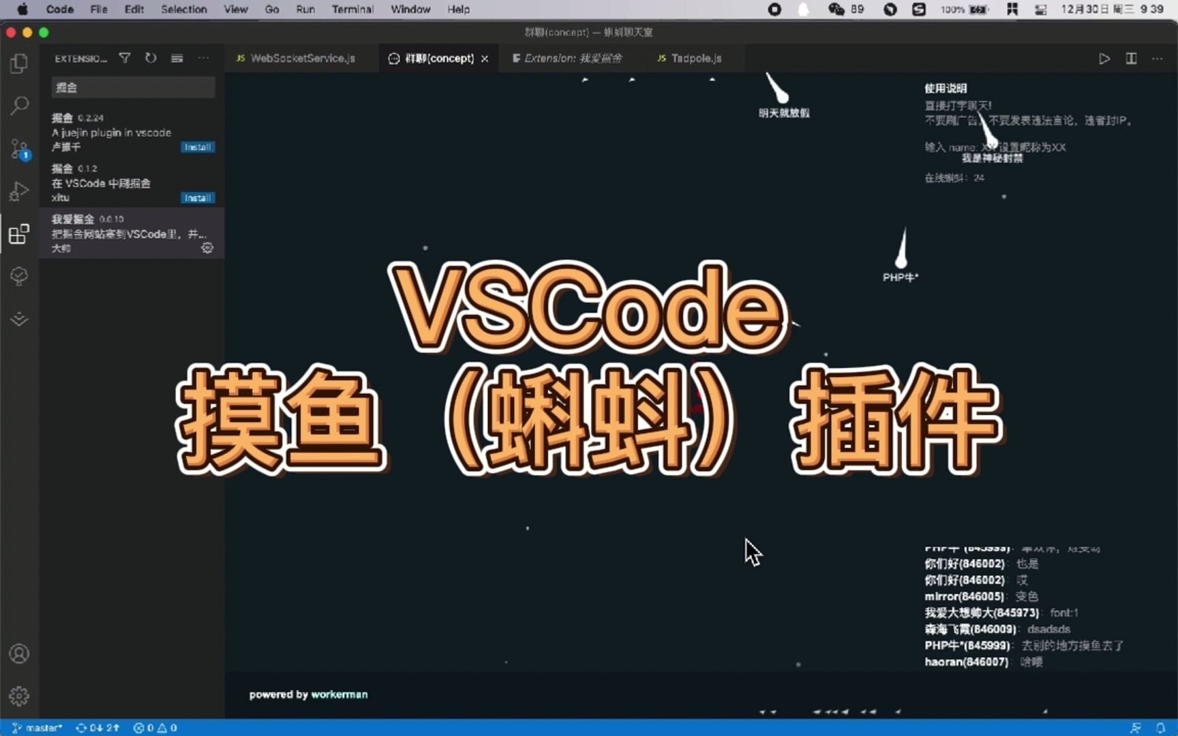Click haoran(846007) chat message
The image size is (1178, 736).
(x=983, y=662)
